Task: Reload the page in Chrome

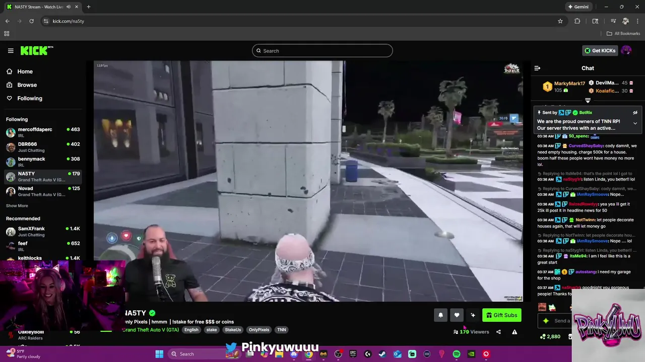Action: click(31, 21)
